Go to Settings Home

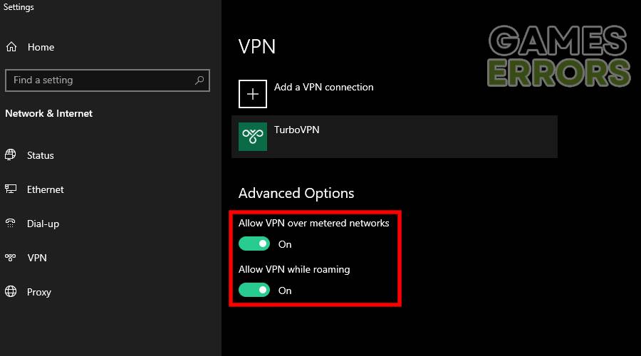pos(41,47)
